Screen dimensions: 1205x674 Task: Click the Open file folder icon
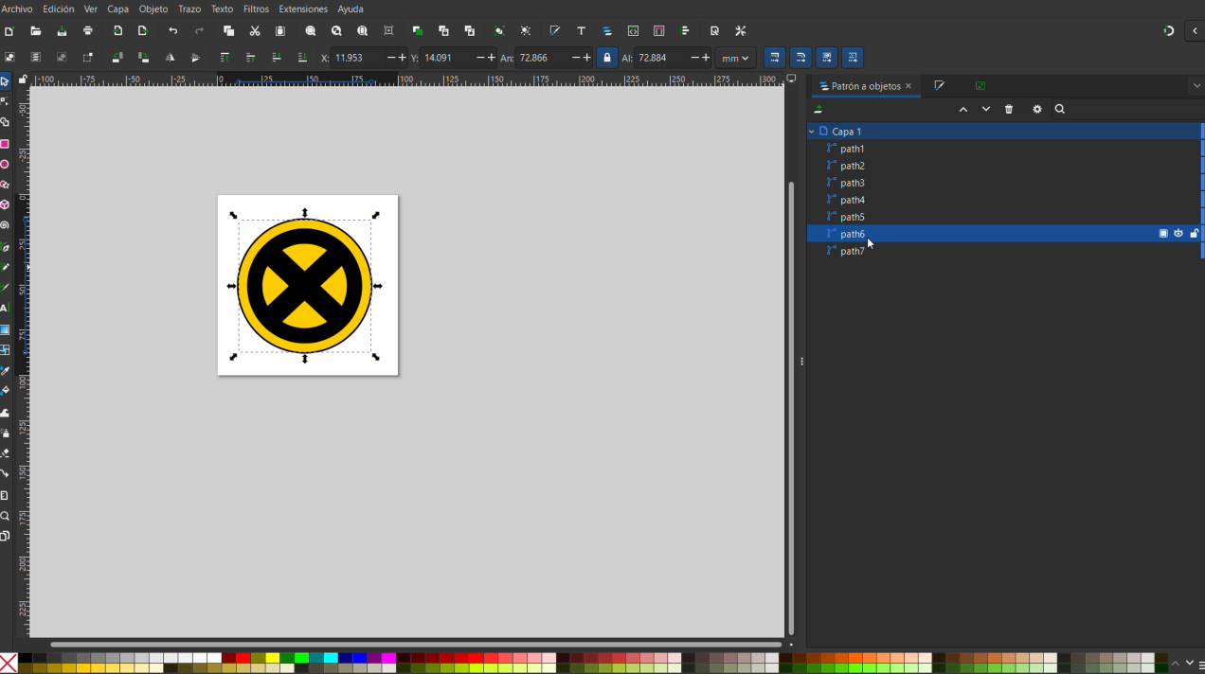[x=36, y=31]
